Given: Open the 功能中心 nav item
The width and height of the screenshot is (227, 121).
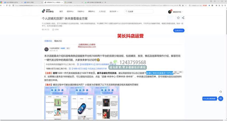Looking at the screenshot, I should [81, 11].
